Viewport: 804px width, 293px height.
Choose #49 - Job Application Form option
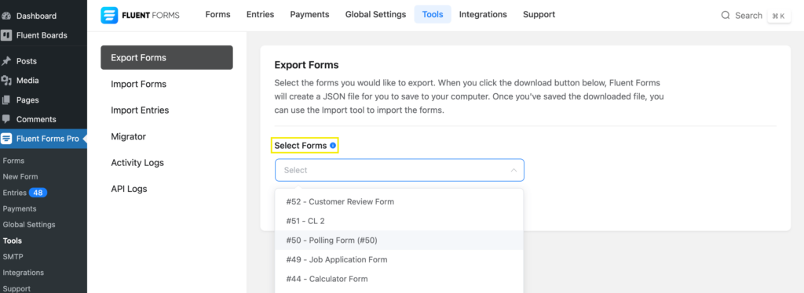coord(399,260)
